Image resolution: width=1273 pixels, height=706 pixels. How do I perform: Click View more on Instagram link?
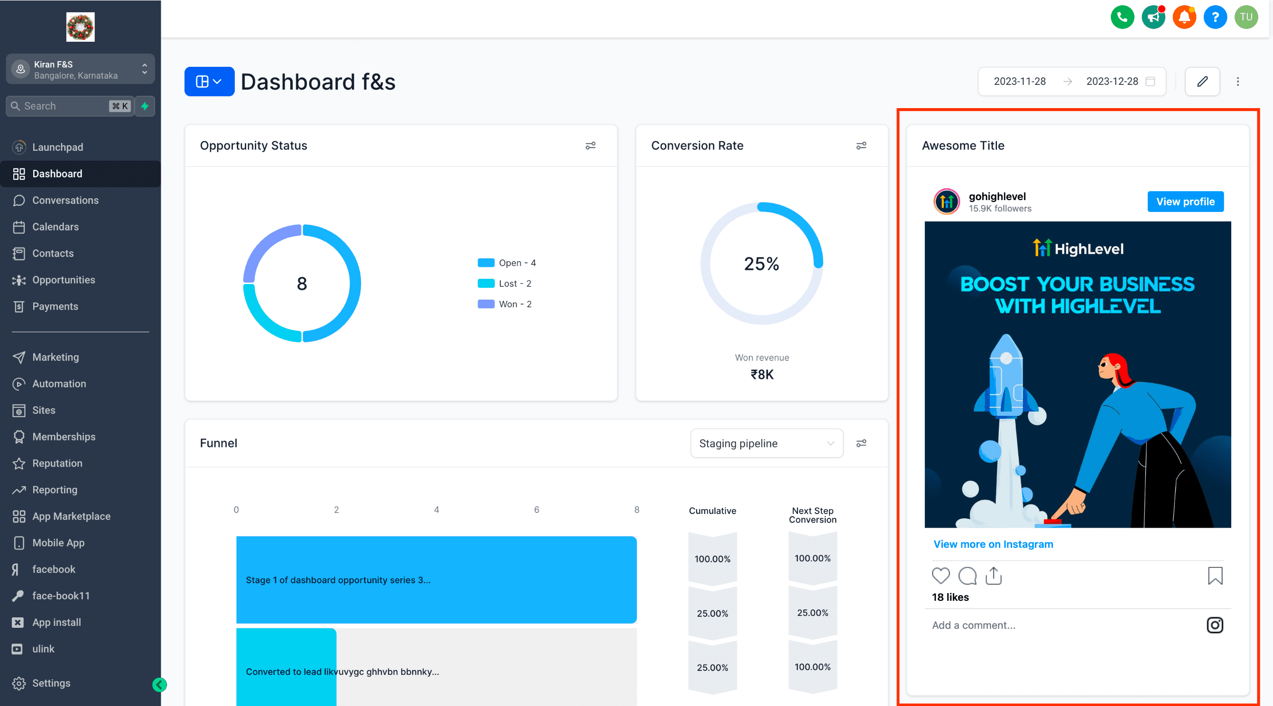[x=993, y=544]
